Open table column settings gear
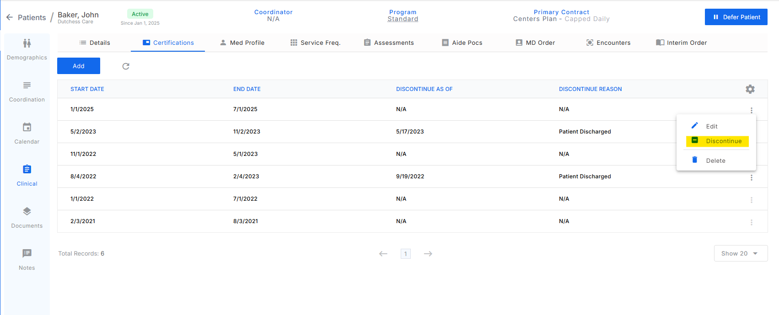The image size is (779, 315). tap(750, 89)
